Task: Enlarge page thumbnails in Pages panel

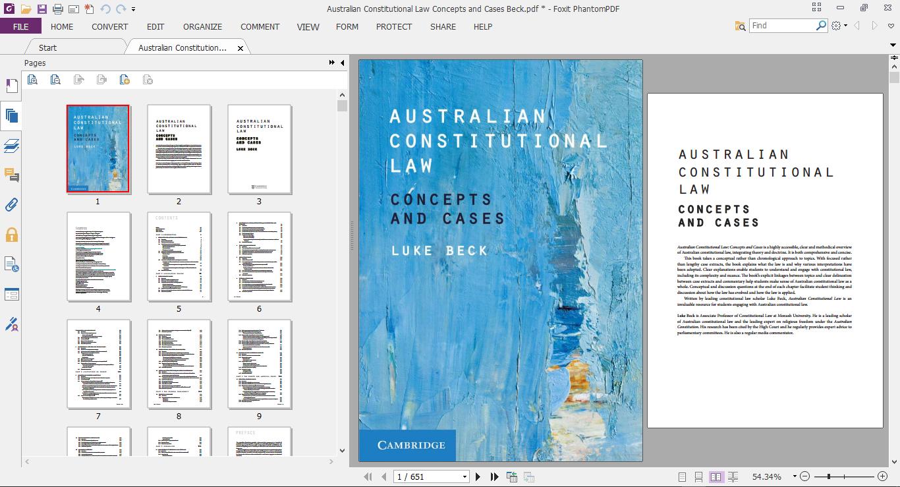Action: (x=32, y=80)
